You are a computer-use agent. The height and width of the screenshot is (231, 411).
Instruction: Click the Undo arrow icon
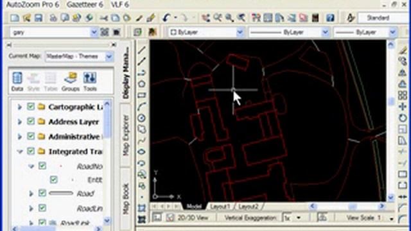pos(166,18)
